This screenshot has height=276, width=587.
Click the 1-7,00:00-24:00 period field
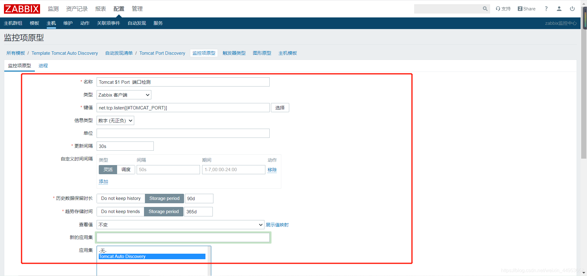coord(234,170)
